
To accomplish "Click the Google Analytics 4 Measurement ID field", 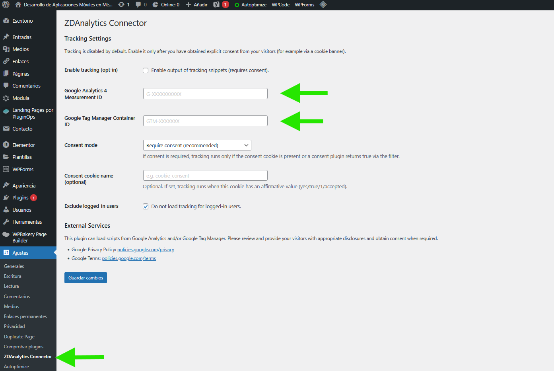I will coord(205,94).
